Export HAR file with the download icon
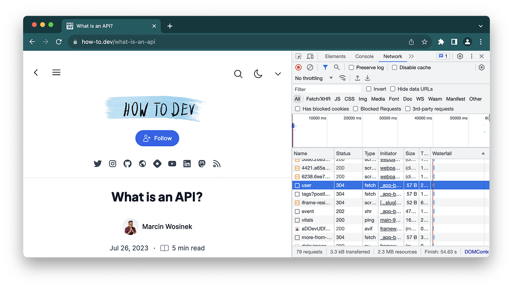 tap(368, 78)
